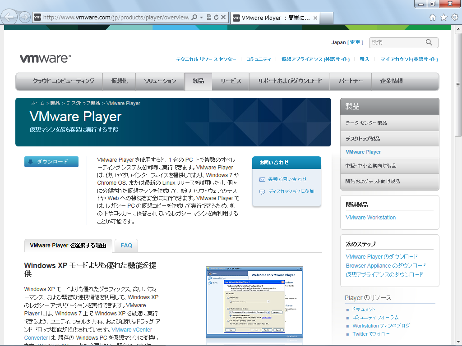Open the 製品 navigation menu
Screen dimensions: 462x346
(x=199, y=81)
